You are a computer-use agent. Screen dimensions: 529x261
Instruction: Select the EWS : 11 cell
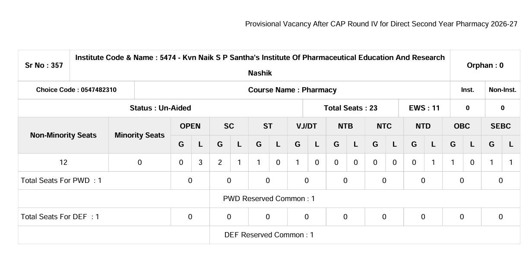point(424,108)
